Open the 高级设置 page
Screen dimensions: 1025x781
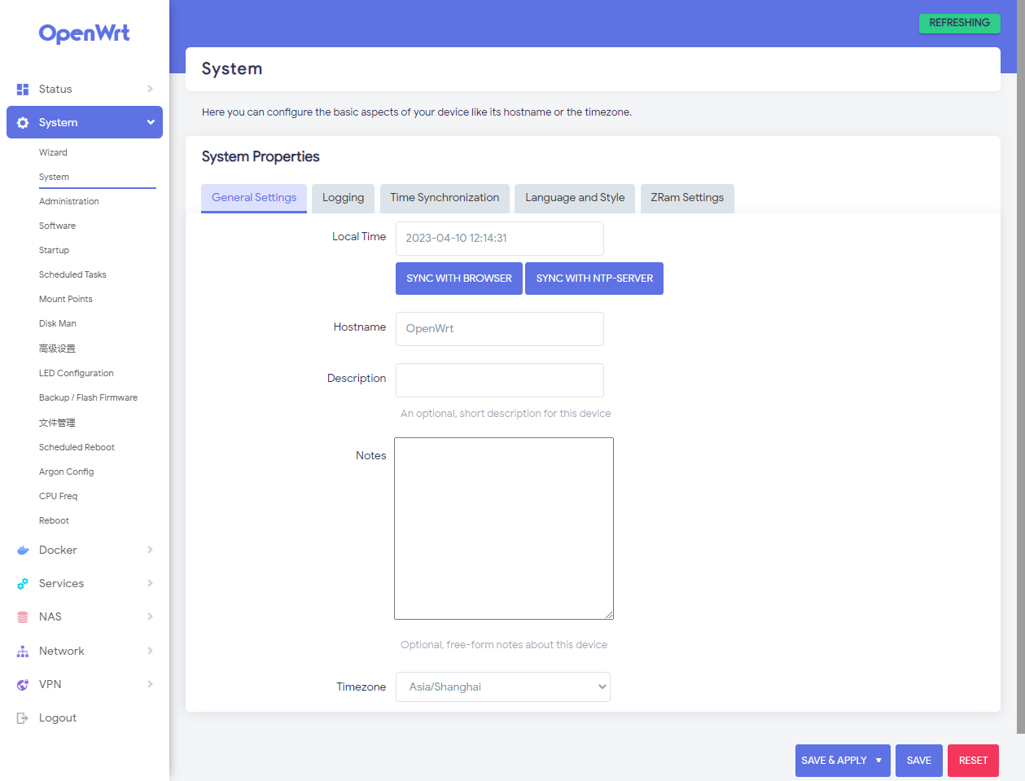pos(57,349)
